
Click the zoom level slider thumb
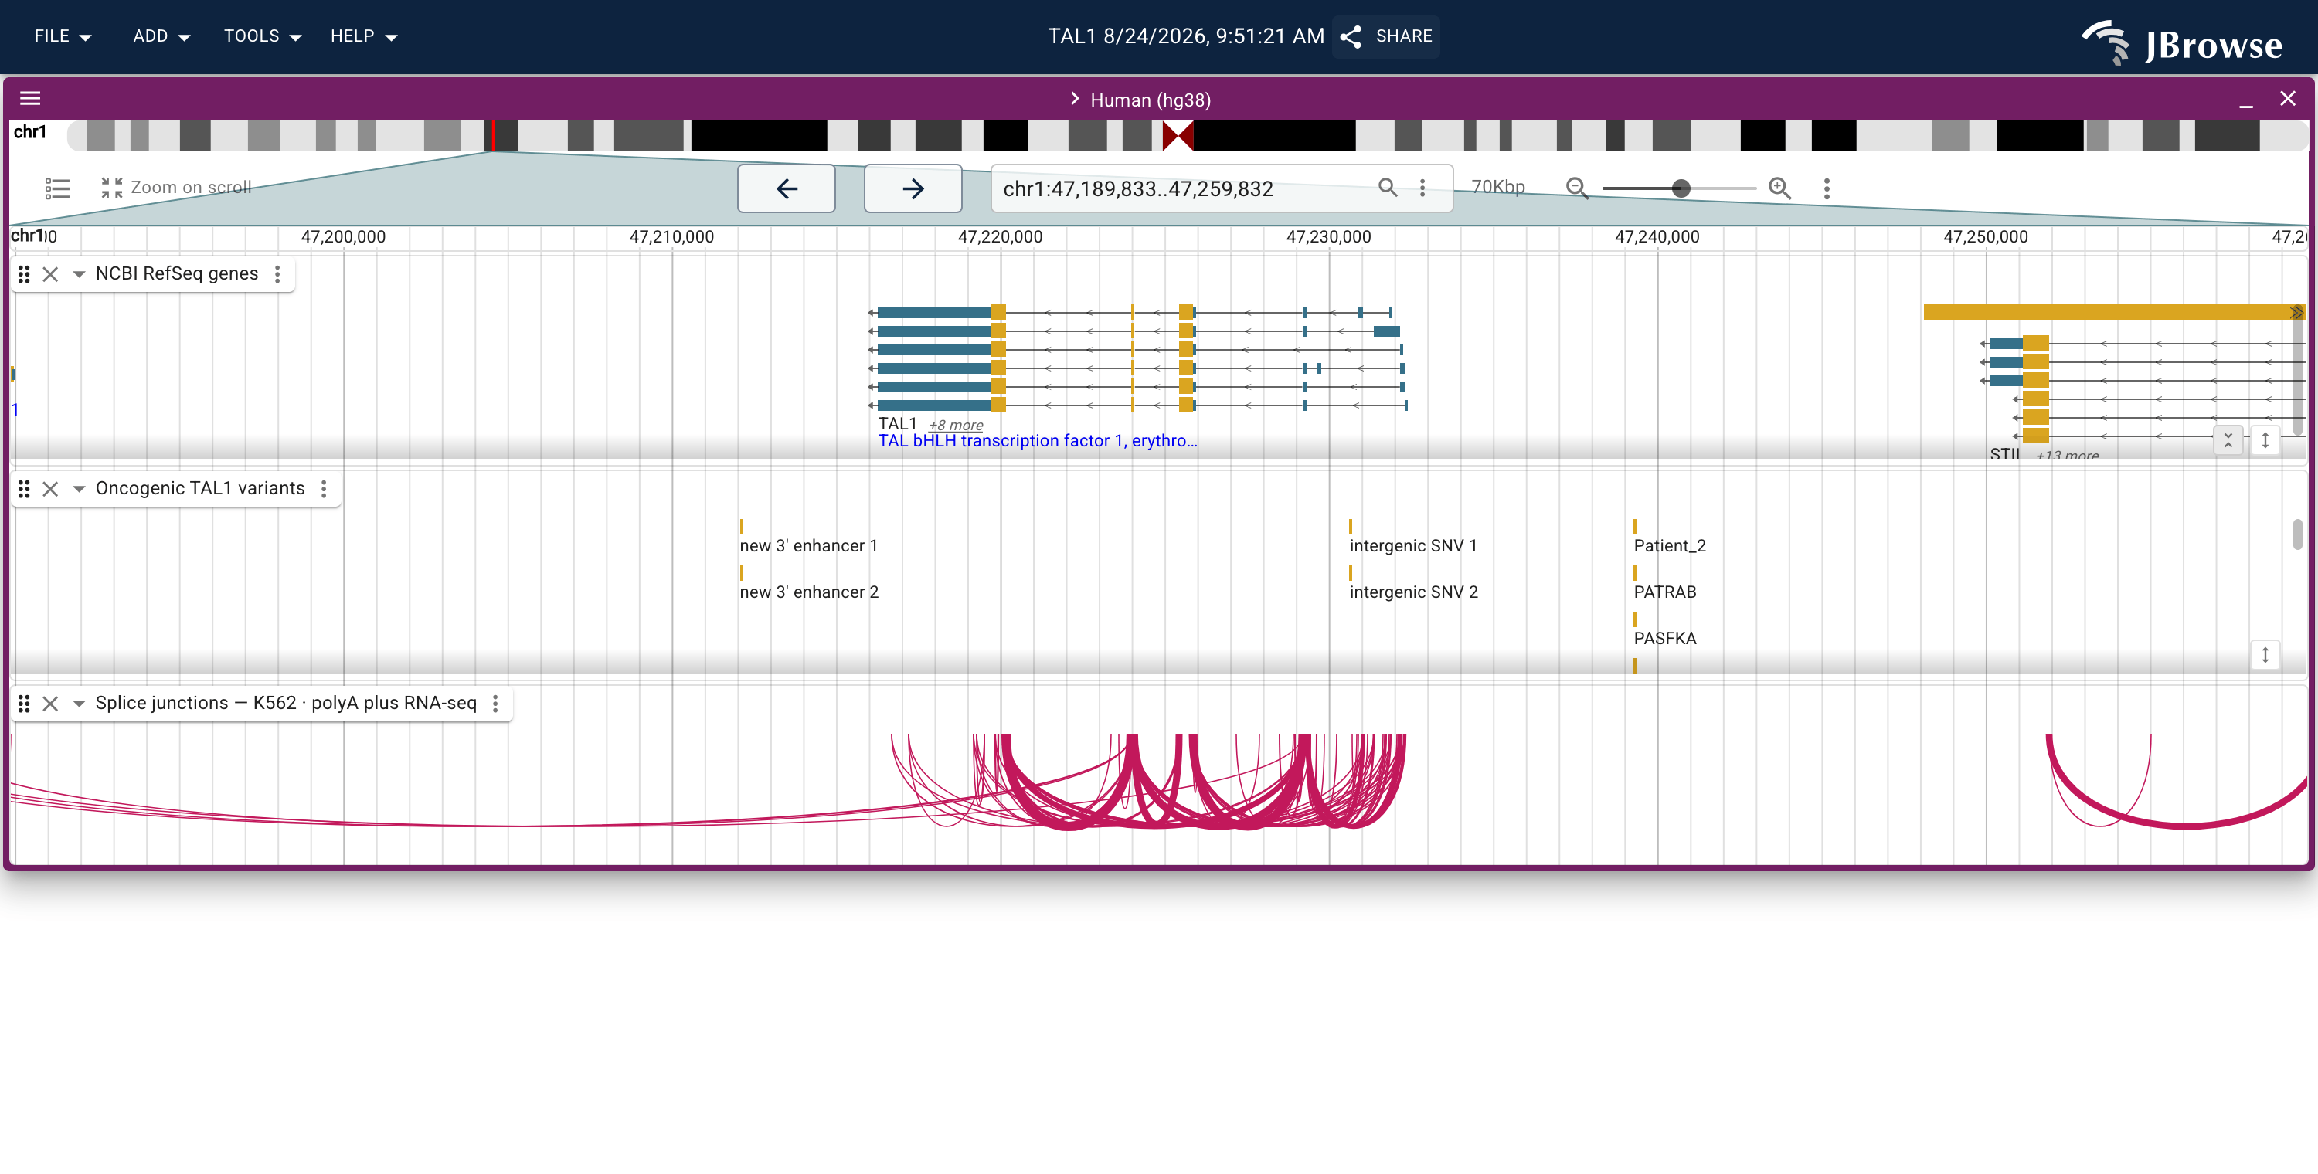tap(1680, 188)
